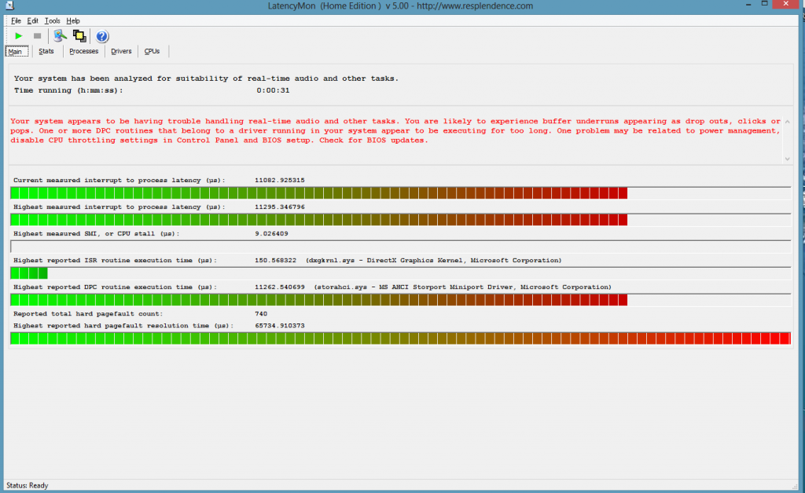Click the 'Time running (h:mm:ss):' label
Image resolution: width=805 pixels, height=493 pixels.
(69, 91)
